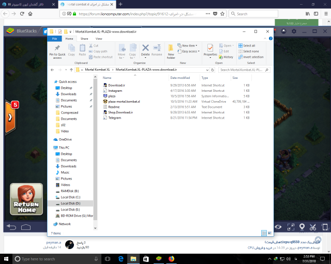Viewport: 331px width, 264px height.
Task: Create a New folder
Action: click(171, 52)
